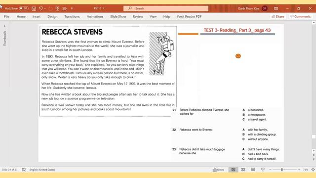Click the 78% zoom level
Screen dimensions: 316x178
pos(306,170)
